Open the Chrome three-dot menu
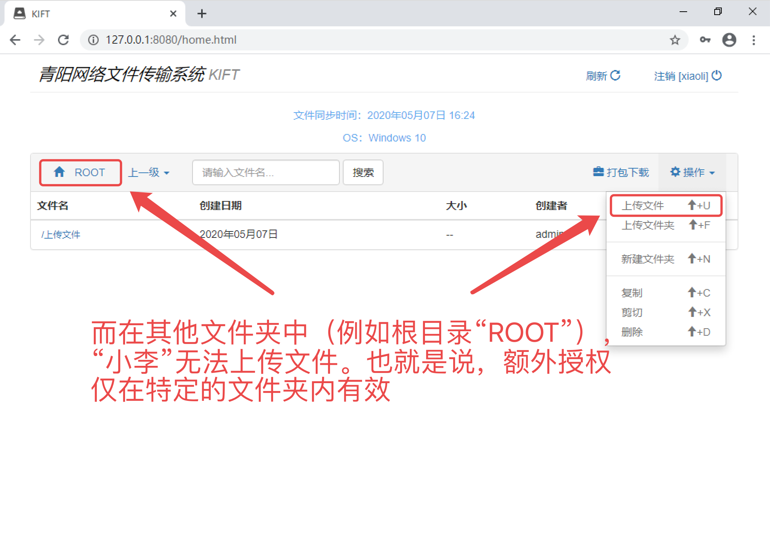 pyautogui.click(x=753, y=40)
